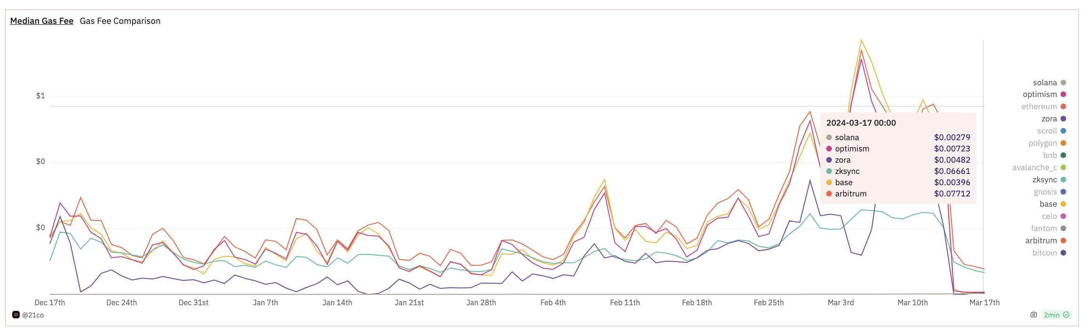This screenshot has width=1084, height=331.
Task: Click the bitcoin legend dot
Action: (x=1063, y=253)
